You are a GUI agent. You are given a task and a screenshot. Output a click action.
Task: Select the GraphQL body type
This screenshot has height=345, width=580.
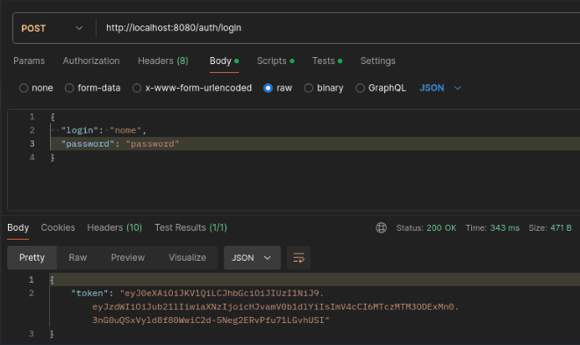point(380,88)
